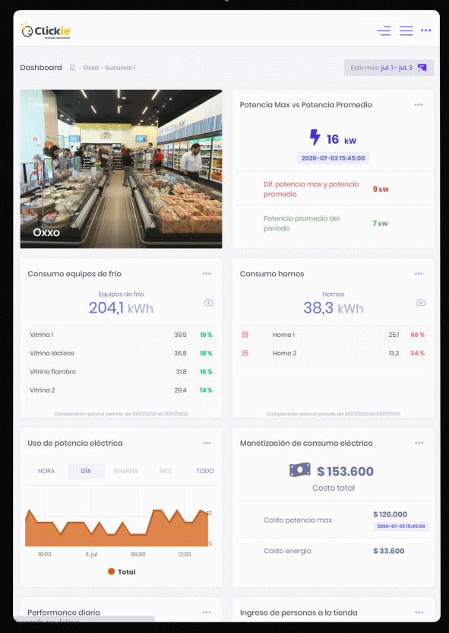The height and width of the screenshot is (633, 449).
Task: Select the Vitrina fiambre row
Action: [x=121, y=372]
